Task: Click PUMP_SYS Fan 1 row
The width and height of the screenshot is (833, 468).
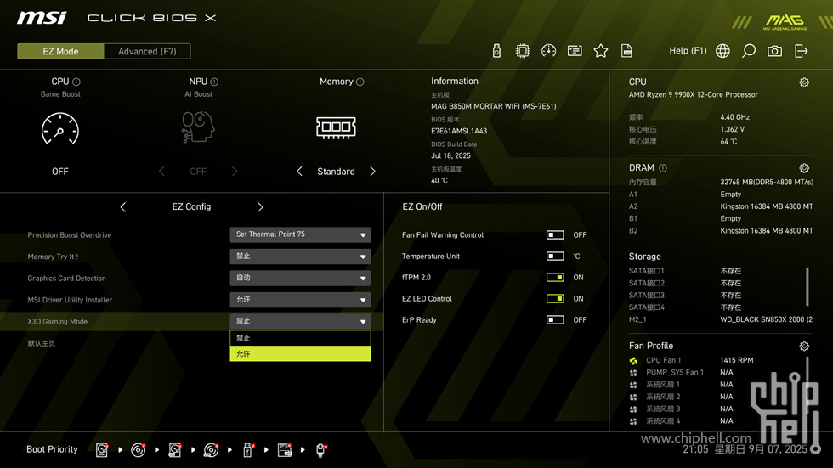Action: (682, 373)
